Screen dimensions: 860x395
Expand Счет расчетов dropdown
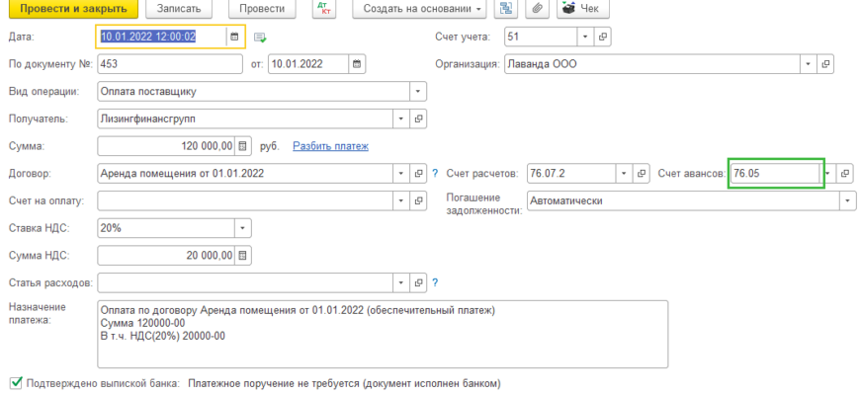pyautogui.click(x=624, y=174)
